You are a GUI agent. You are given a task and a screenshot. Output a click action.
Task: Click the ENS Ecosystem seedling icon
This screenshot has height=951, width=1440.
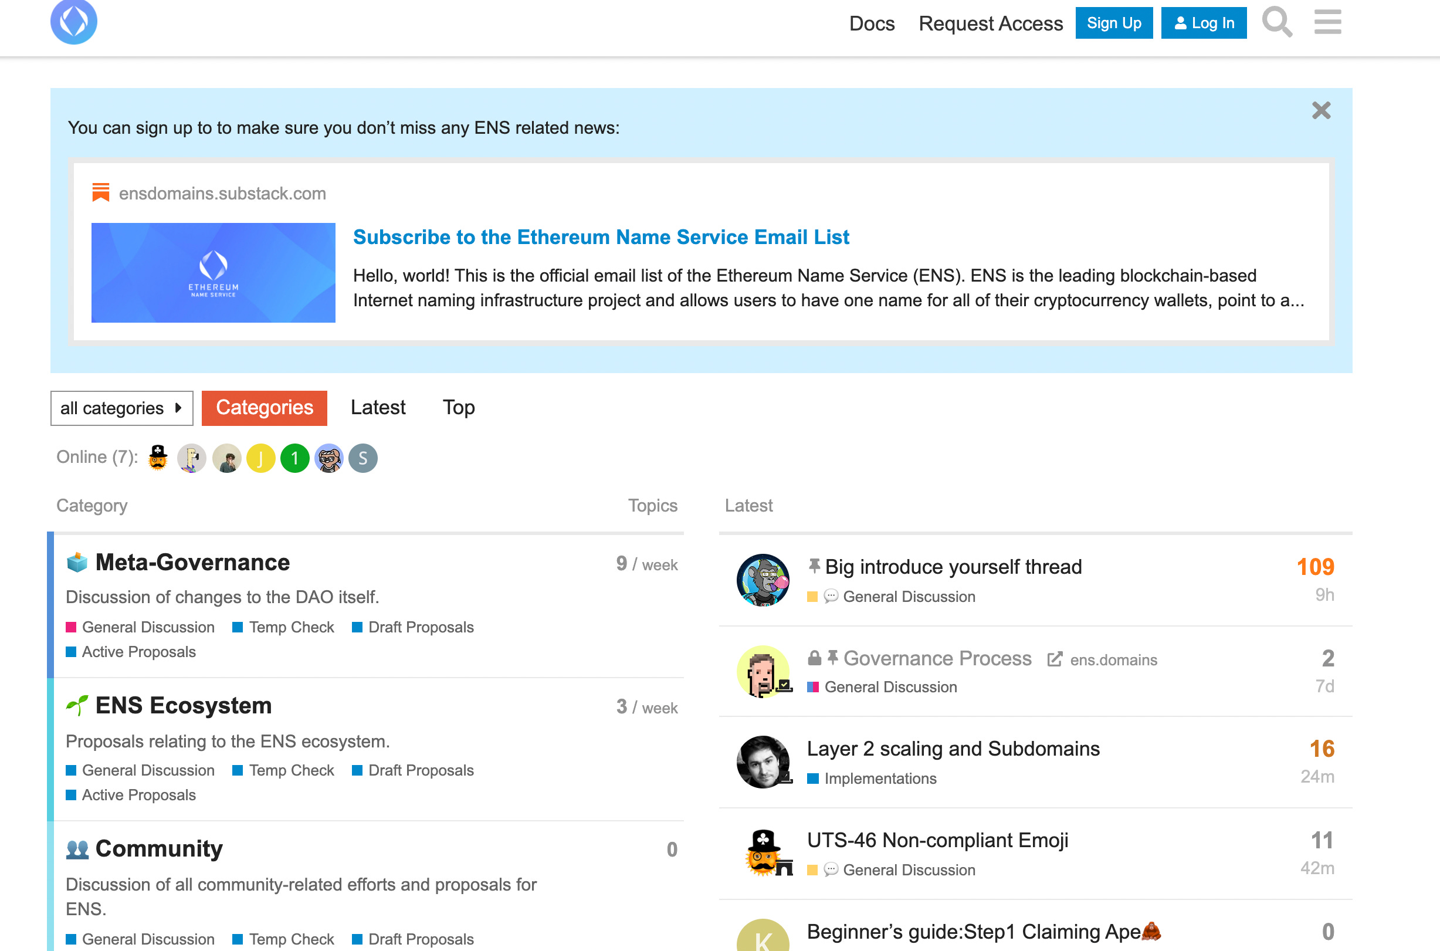pyautogui.click(x=77, y=705)
